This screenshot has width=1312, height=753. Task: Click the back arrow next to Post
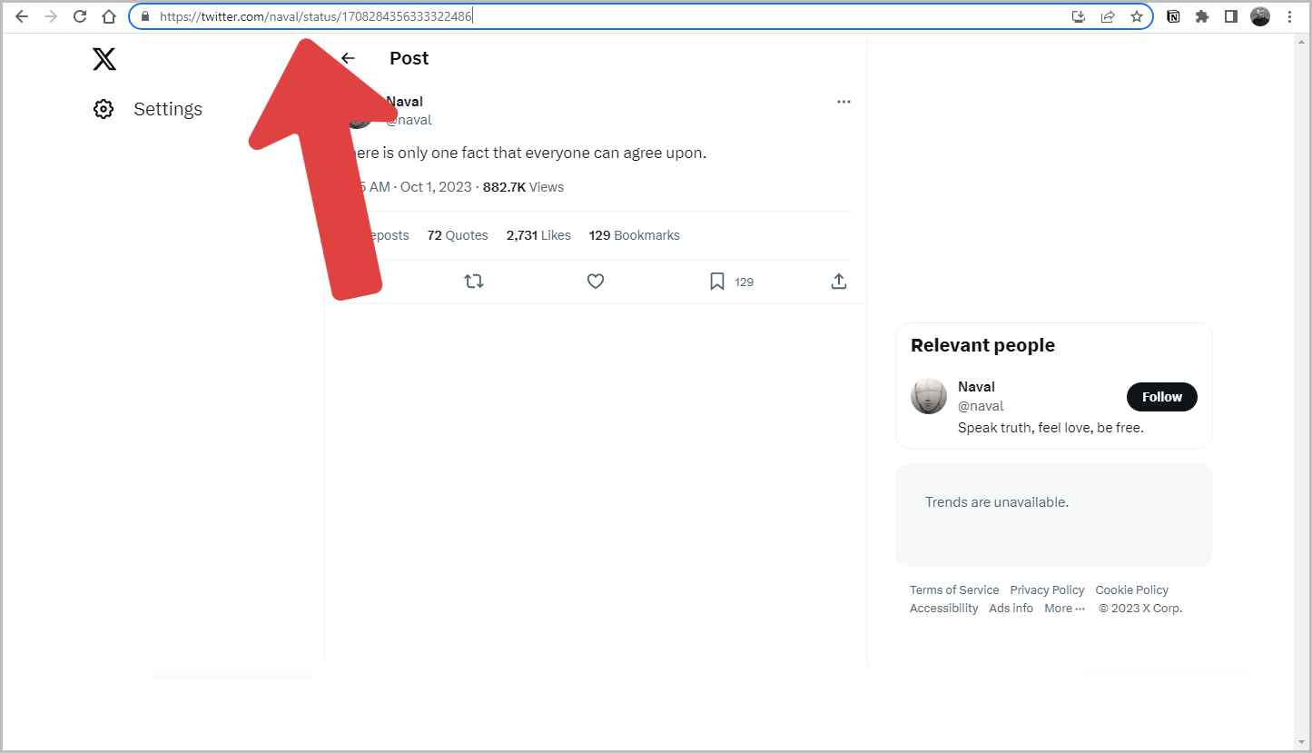click(x=348, y=57)
